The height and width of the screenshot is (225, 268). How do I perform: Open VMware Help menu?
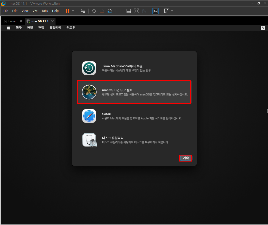pyautogui.click(x=55, y=11)
